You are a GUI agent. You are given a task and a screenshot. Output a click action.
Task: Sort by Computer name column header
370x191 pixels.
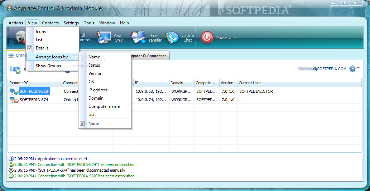pos(207,83)
